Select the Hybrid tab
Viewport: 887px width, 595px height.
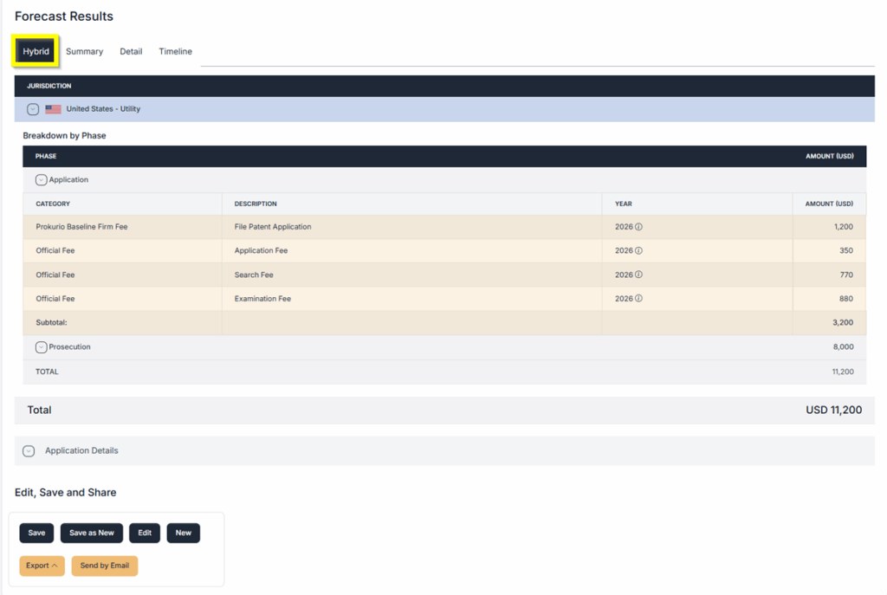tap(36, 52)
